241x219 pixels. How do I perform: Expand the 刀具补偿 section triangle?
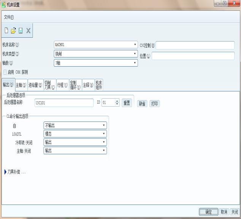click(5, 172)
